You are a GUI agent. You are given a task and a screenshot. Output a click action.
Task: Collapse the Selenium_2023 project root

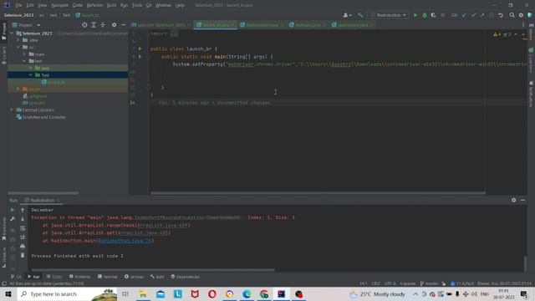point(12,33)
